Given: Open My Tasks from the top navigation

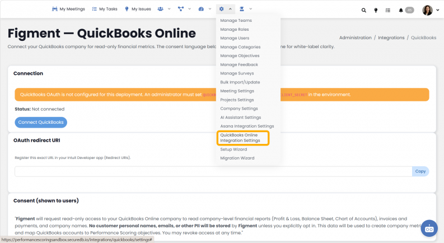Looking at the screenshot, I should pyautogui.click(x=105, y=9).
